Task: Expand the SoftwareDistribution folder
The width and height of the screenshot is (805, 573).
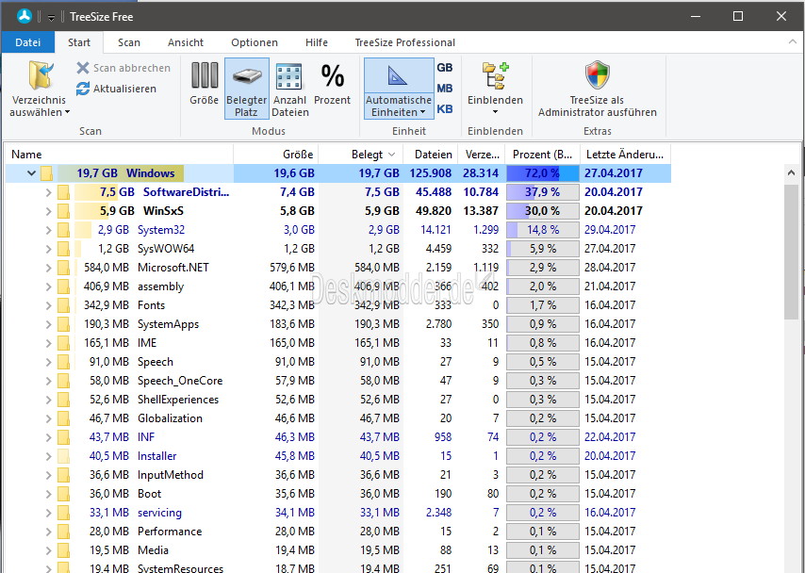Action: coord(48,192)
